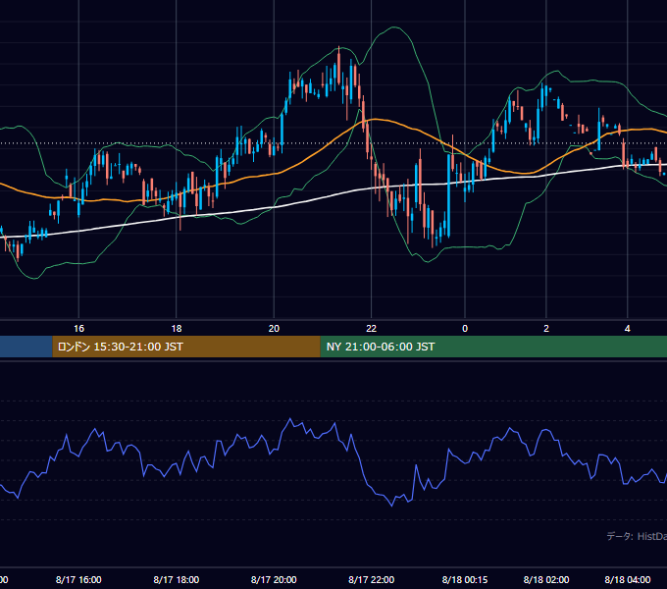Click hour label 2 on chart axis
Screen dimensions: 667x589
pyautogui.click(x=546, y=329)
